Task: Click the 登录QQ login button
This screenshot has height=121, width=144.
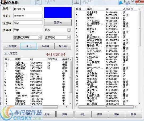Action: (x=58, y=23)
